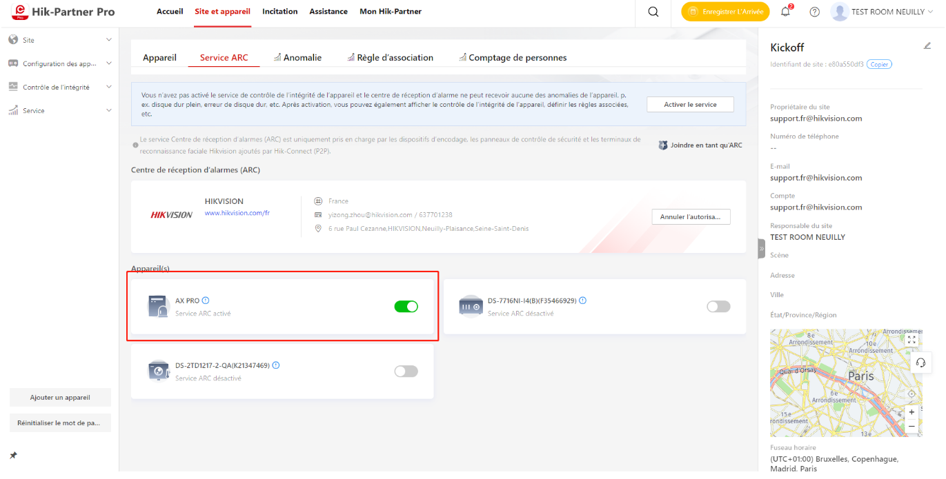The width and height of the screenshot is (946, 479).
Task: Disable ARC service toggle for AX PRO
Action: (406, 307)
